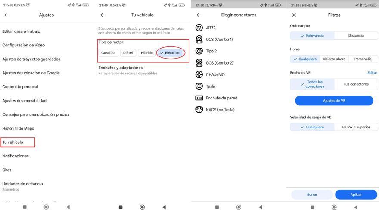Open Configuración de vídeo
The height and width of the screenshot is (213, 379).
click(x=23, y=45)
